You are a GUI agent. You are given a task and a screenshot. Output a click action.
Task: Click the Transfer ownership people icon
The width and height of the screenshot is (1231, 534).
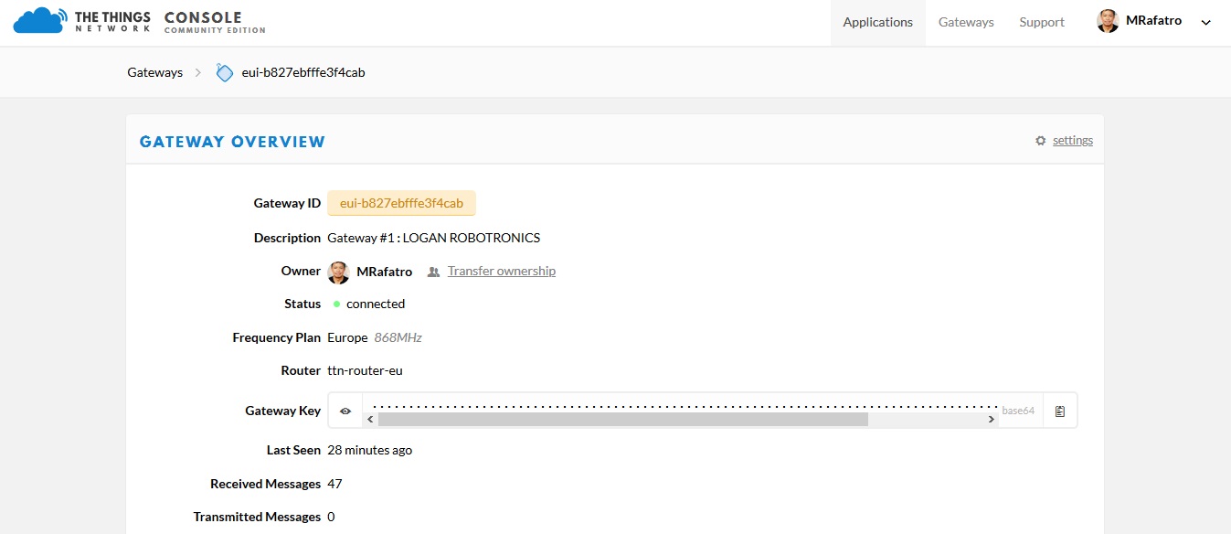pyautogui.click(x=433, y=272)
